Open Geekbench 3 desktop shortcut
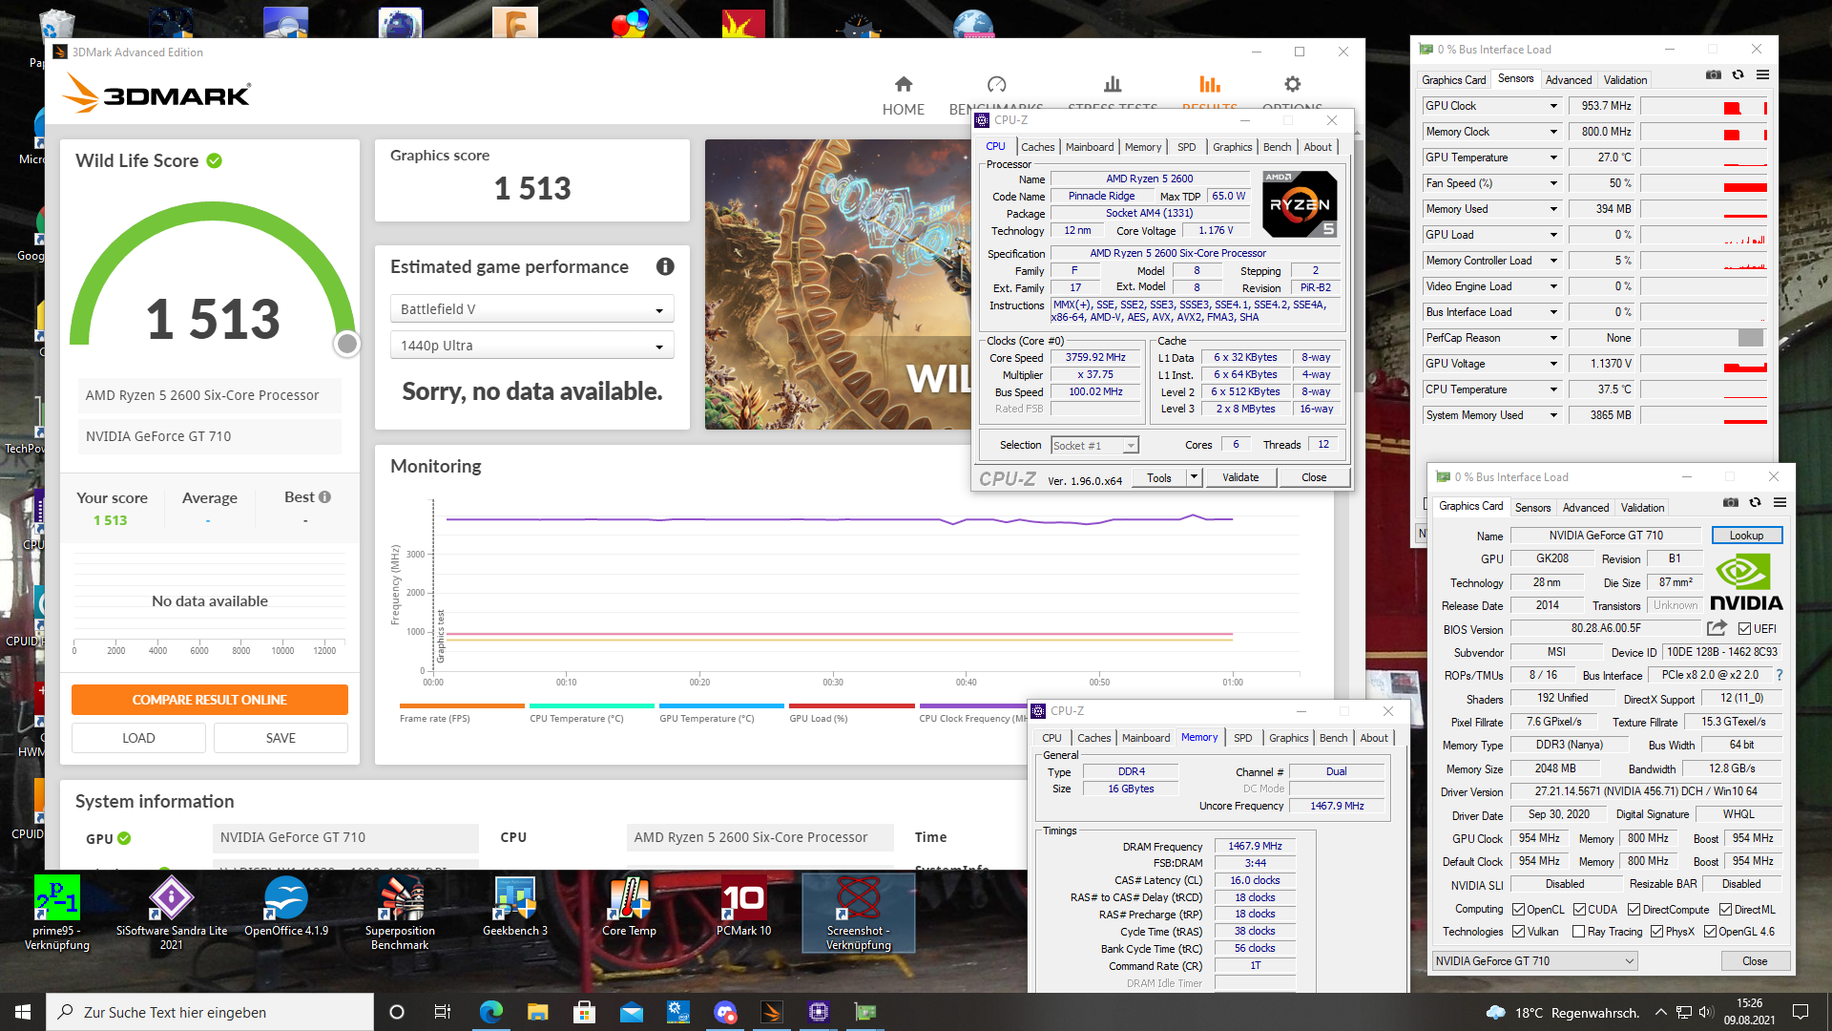The height and width of the screenshot is (1031, 1832). click(x=515, y=907)
